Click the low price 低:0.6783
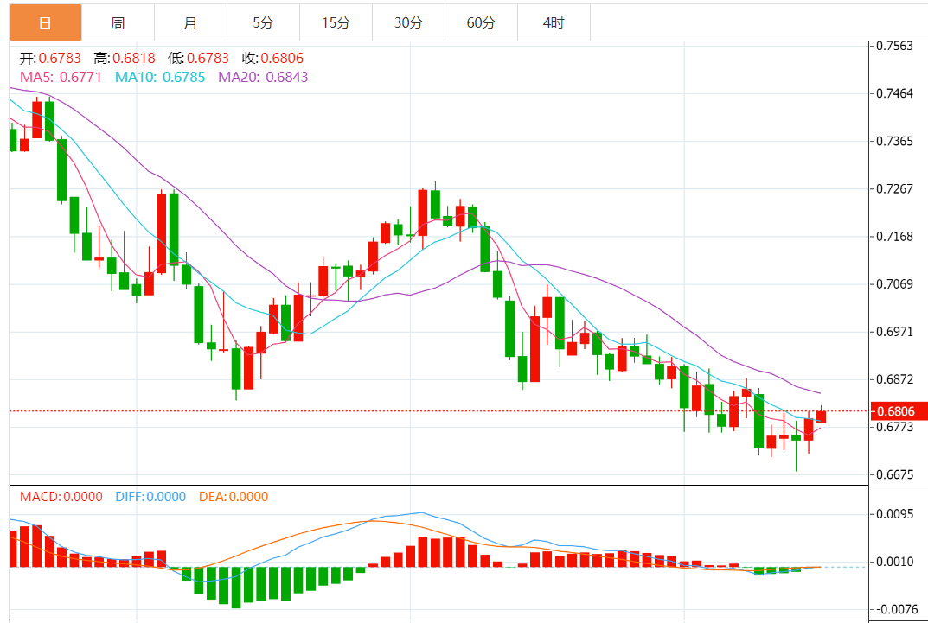This screenshot has width=928, height=623. point(198,58)
